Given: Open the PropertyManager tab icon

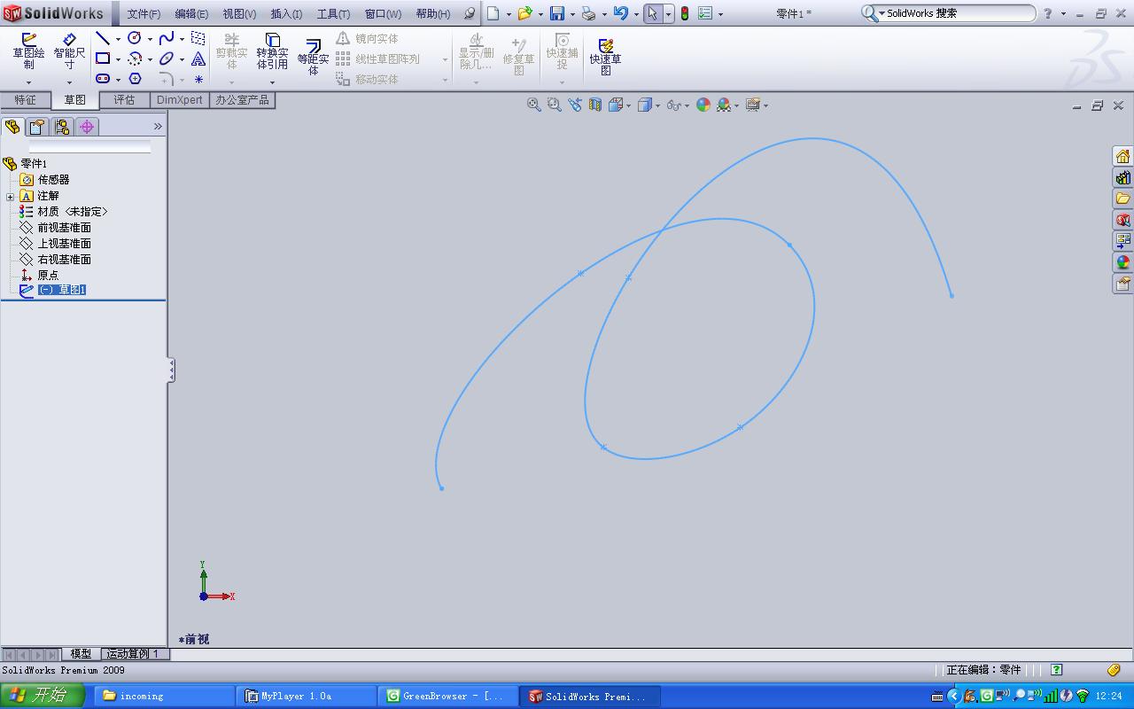Looking at the screenshot, I should [x=37, y=127].
